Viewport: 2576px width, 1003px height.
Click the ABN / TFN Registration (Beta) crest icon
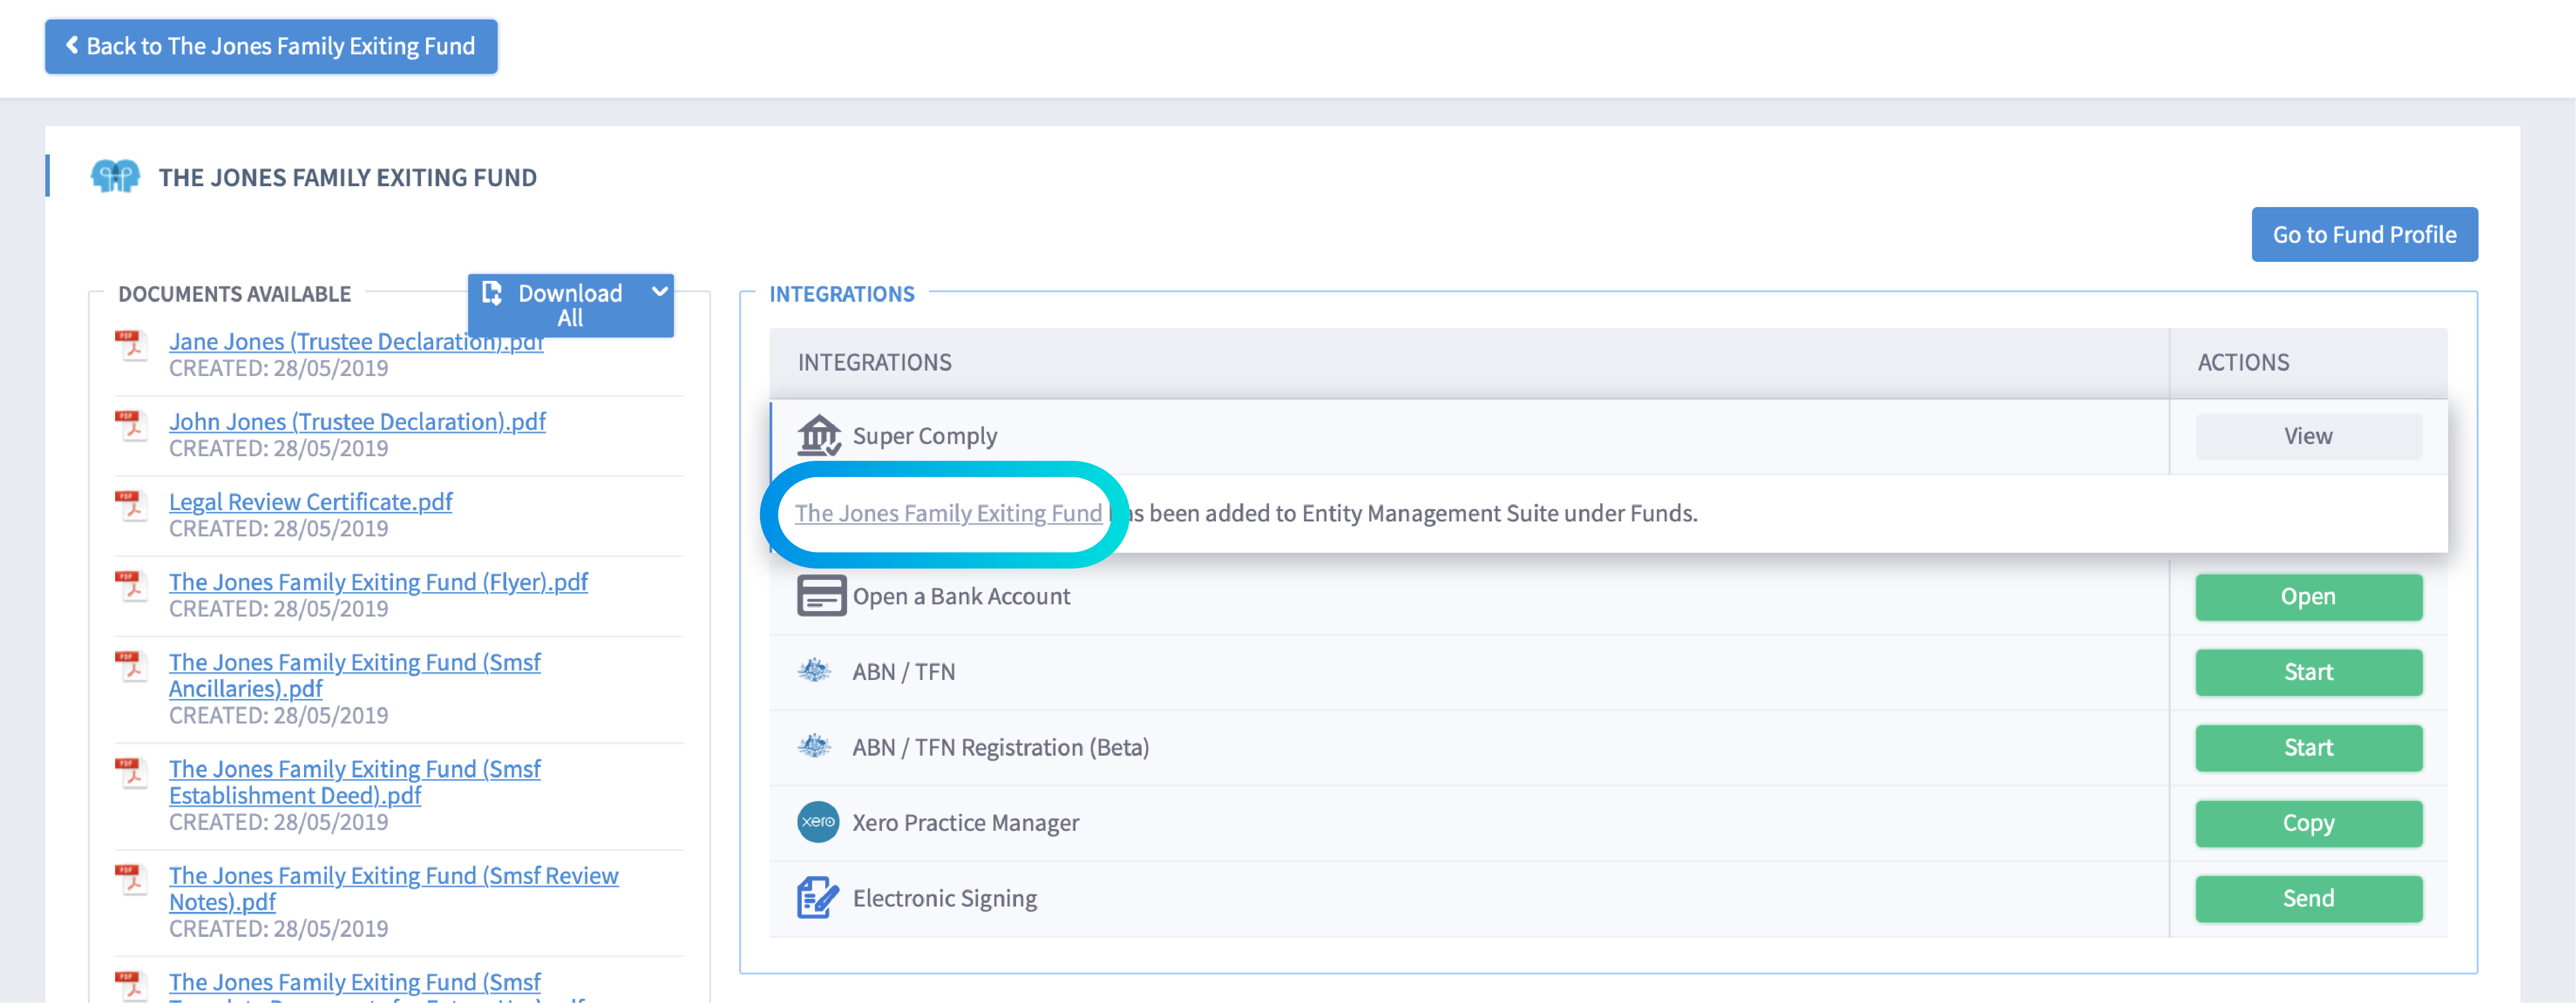click(x=814, y=746)
